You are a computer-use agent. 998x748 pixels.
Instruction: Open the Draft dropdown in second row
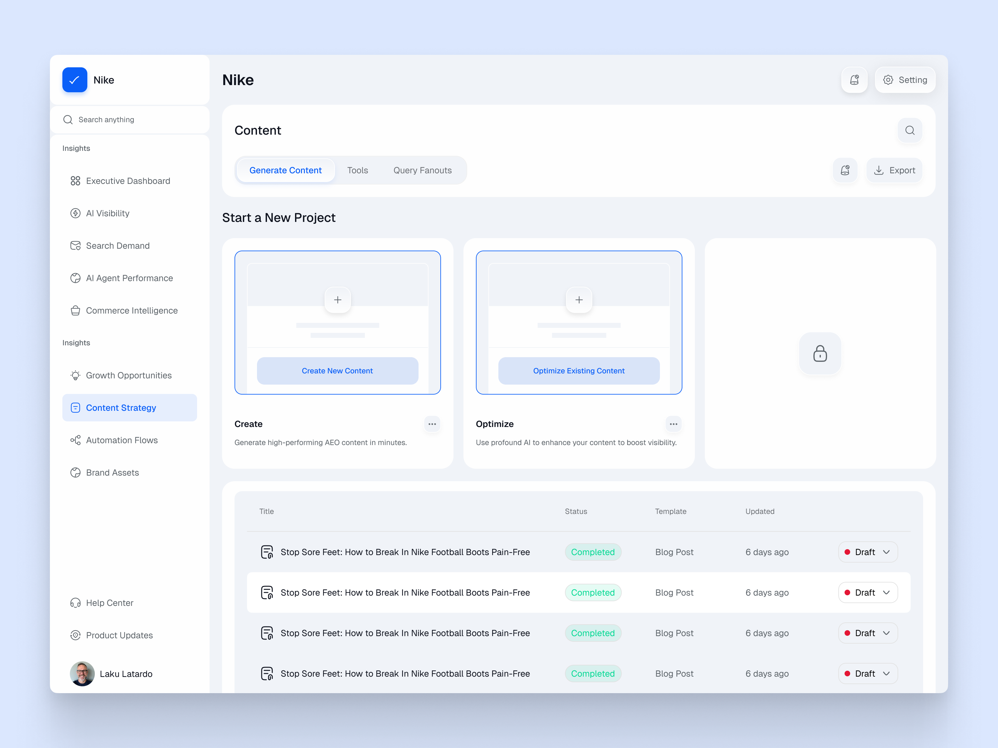click(x=868, y=592)
